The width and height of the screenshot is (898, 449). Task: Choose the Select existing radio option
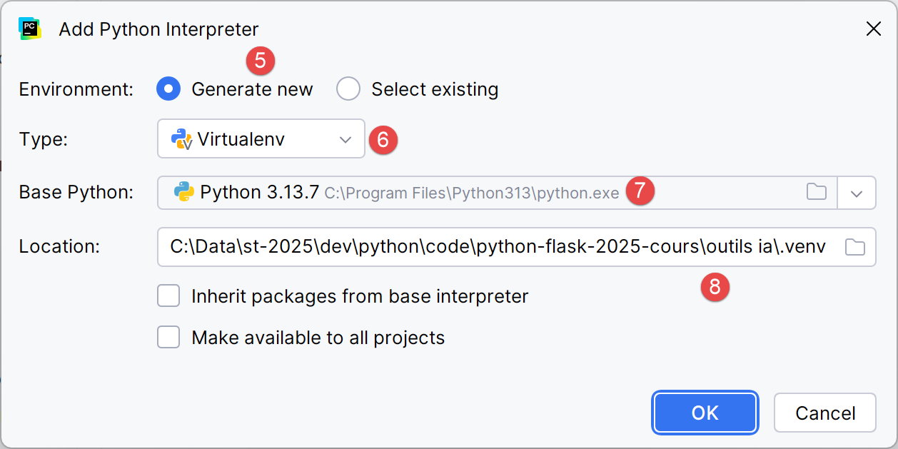pos(348,89)
